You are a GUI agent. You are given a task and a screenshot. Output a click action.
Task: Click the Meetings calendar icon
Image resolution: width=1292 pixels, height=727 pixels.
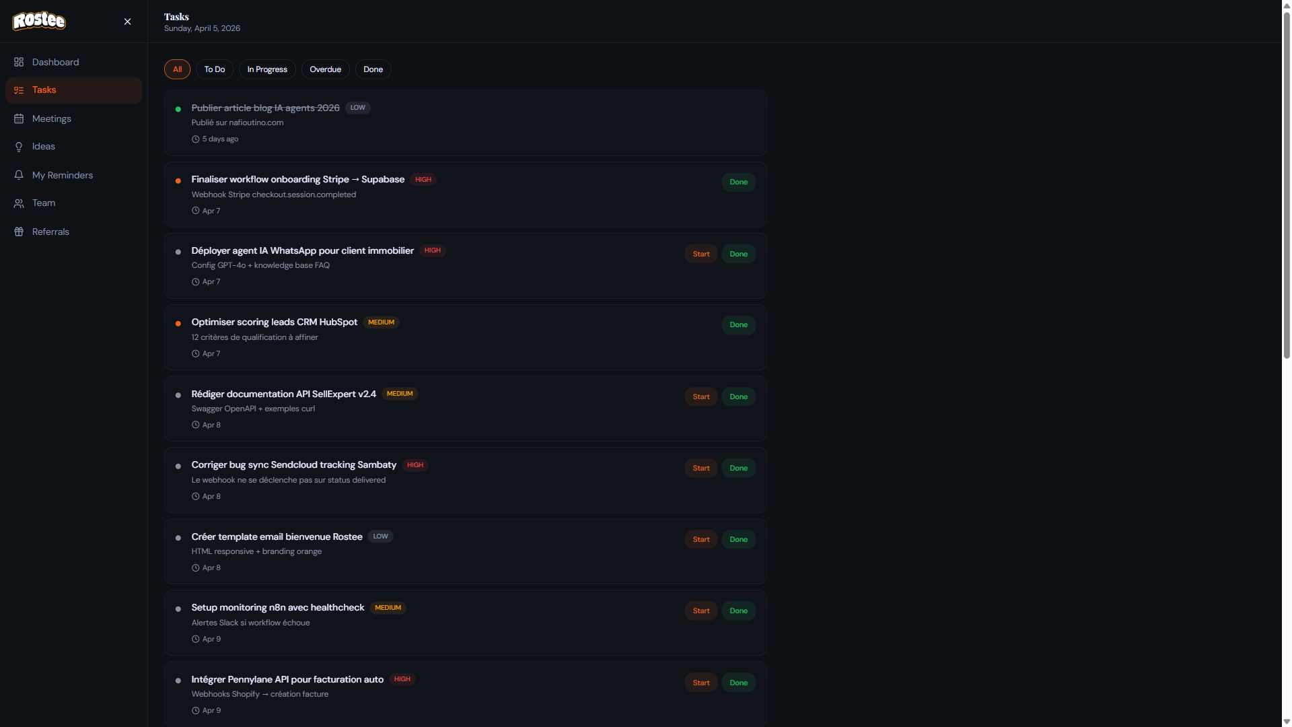pyautogui.click(x=19, y=118)
